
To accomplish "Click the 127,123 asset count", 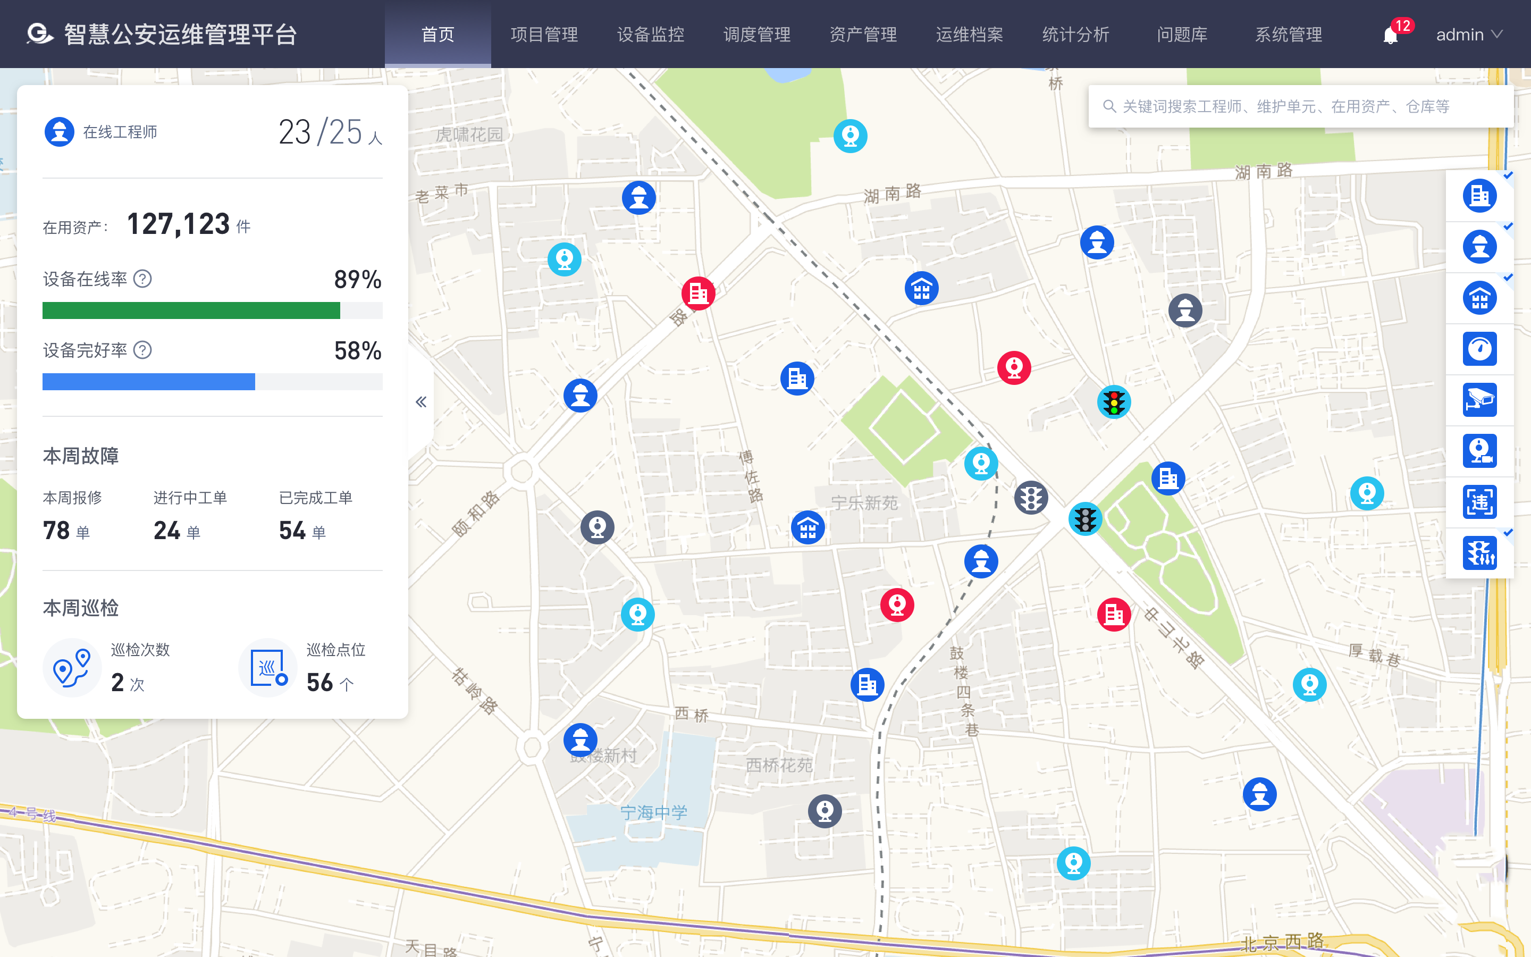I will coord(178,224).
